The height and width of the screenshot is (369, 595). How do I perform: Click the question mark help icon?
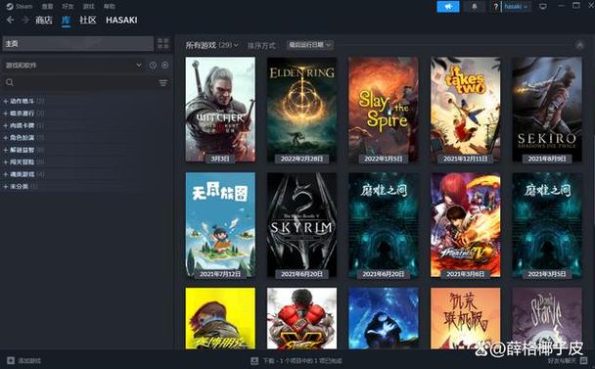coord(495,7)
